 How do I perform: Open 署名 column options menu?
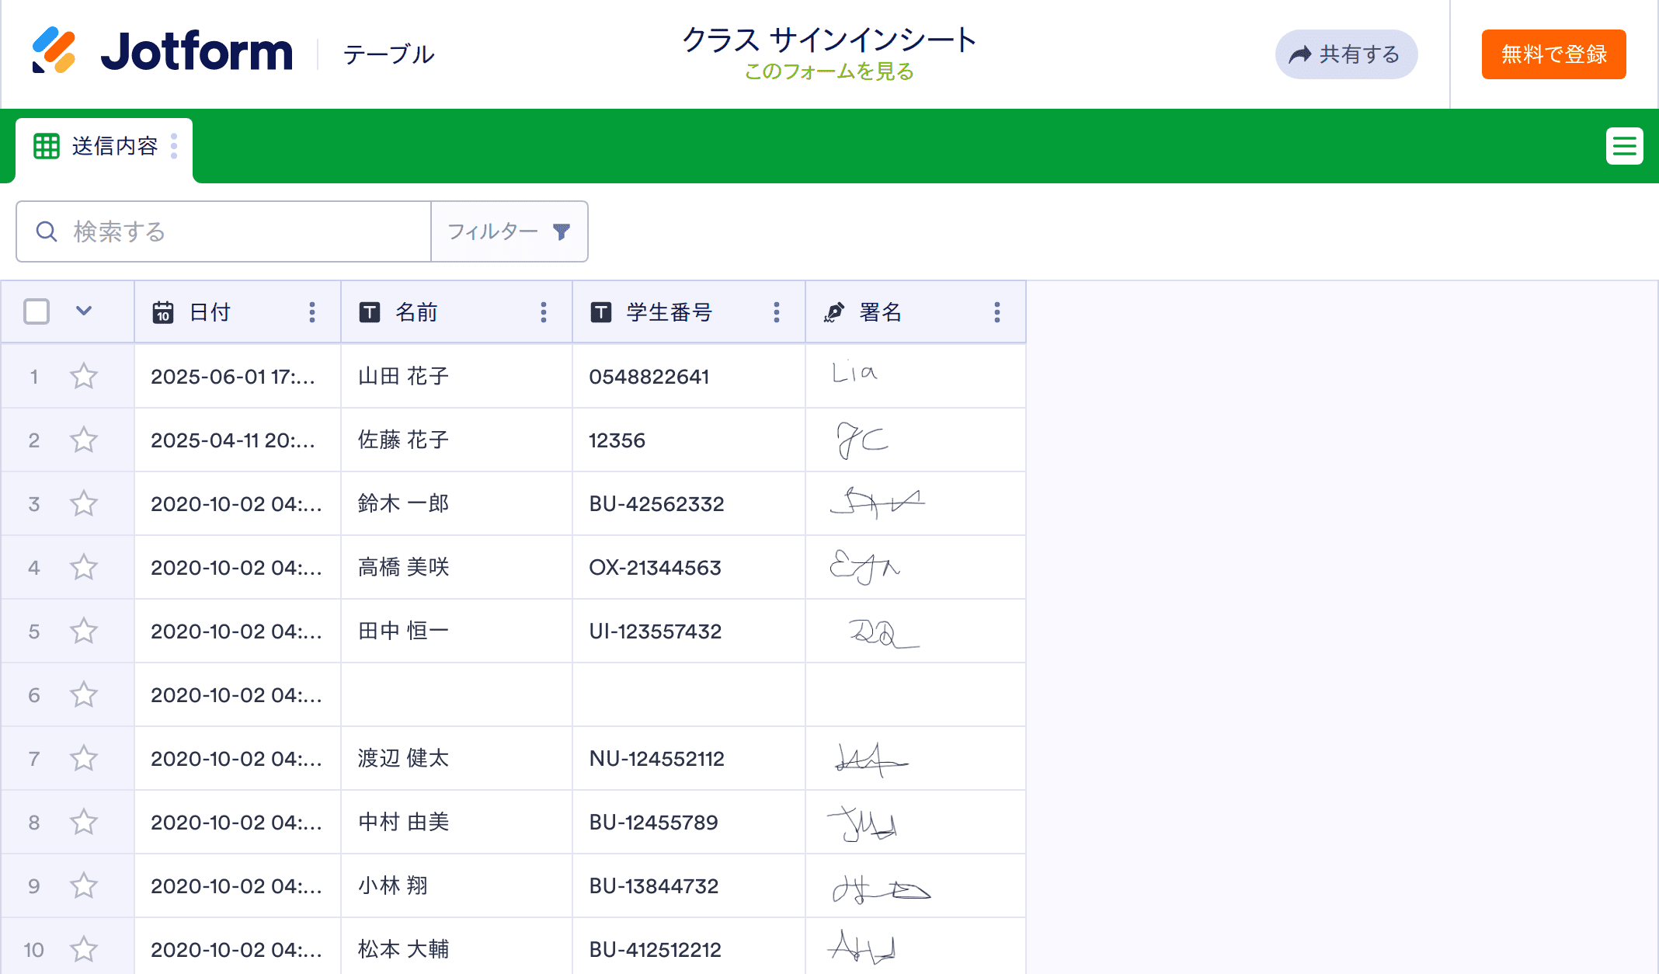[x=997, y=312]
